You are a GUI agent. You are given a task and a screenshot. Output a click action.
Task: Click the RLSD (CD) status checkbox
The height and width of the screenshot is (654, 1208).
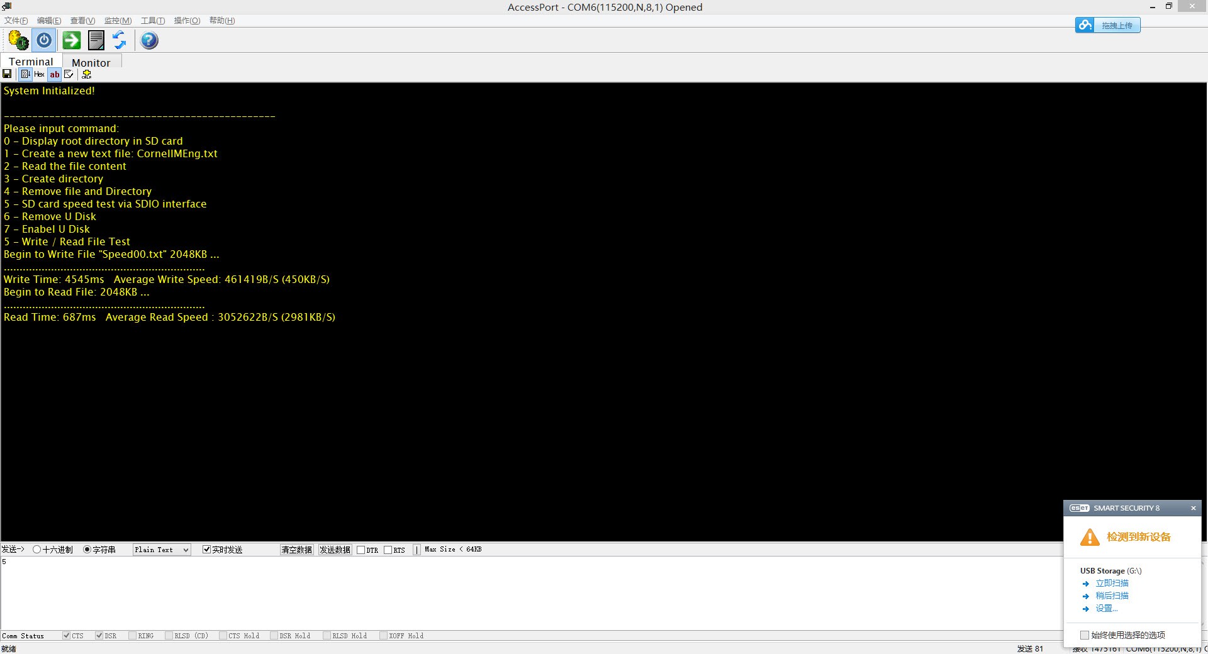[x=169, y=636]
